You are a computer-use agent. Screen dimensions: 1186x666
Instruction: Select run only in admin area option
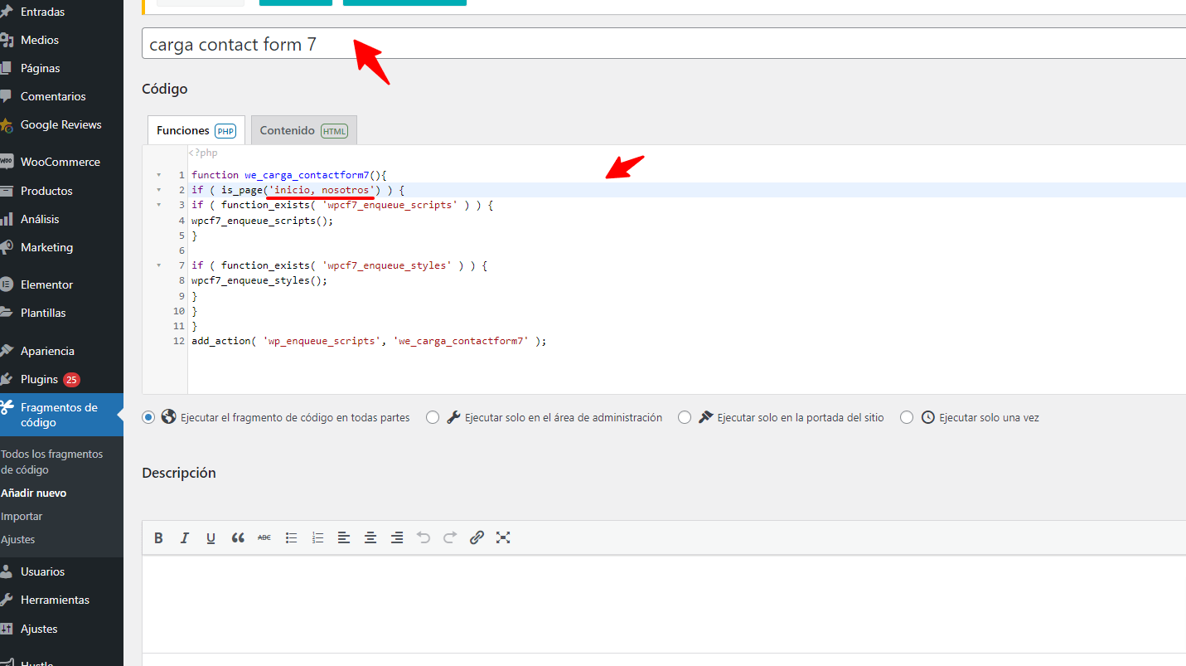(x=433, y=417)
